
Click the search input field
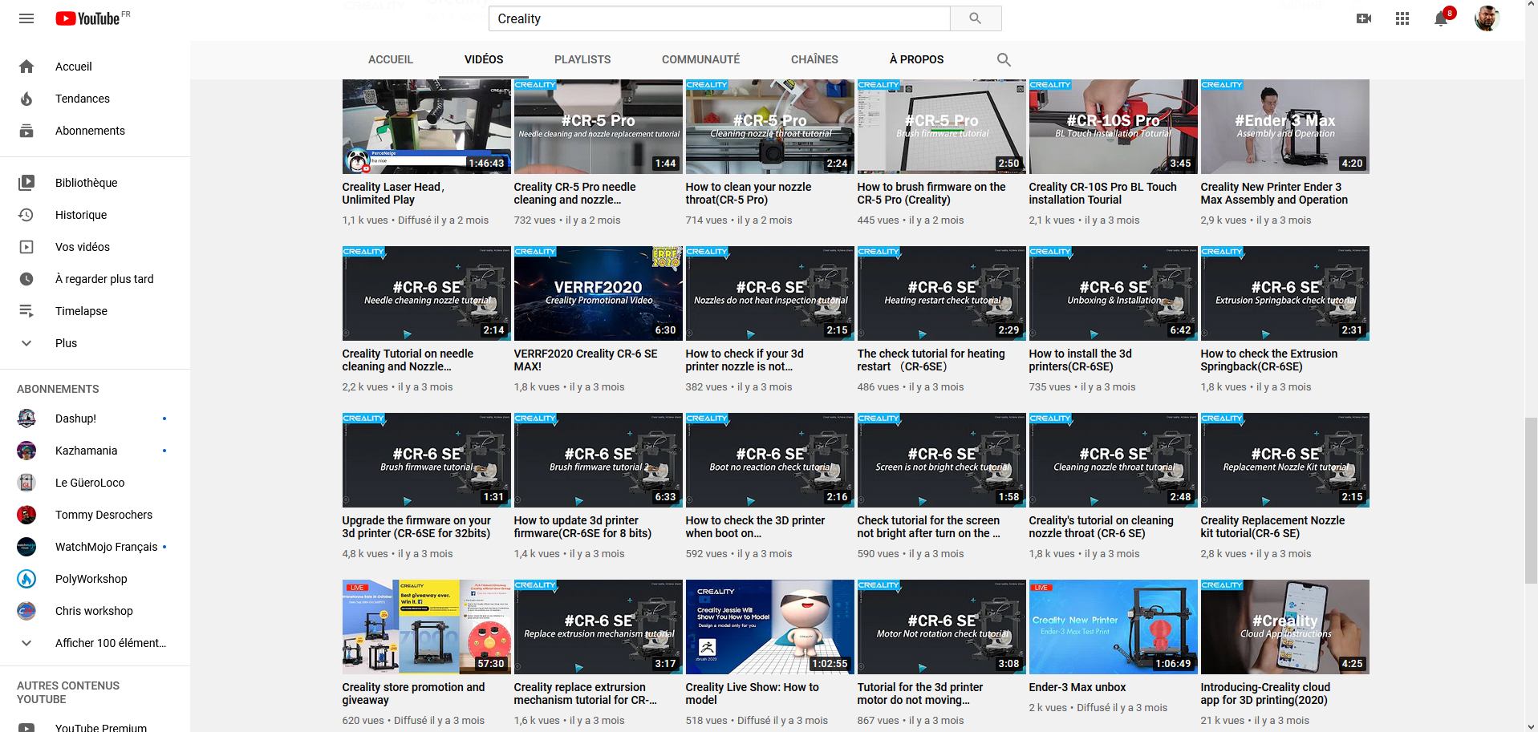pos(720,18)
